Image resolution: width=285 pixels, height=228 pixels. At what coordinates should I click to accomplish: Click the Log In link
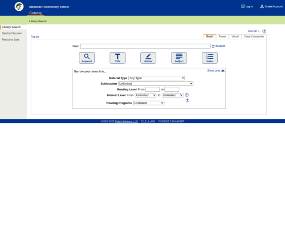247,6
